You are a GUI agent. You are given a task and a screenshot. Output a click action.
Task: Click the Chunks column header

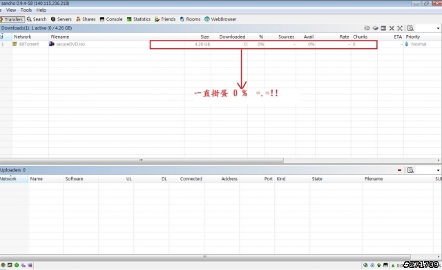[x=364, y=37]
